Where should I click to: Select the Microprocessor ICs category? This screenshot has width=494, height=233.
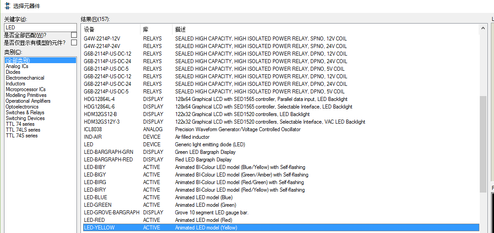40,89
